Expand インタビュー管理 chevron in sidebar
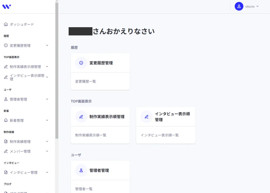This screenshot has width=270, height=193. coord(47,172)
